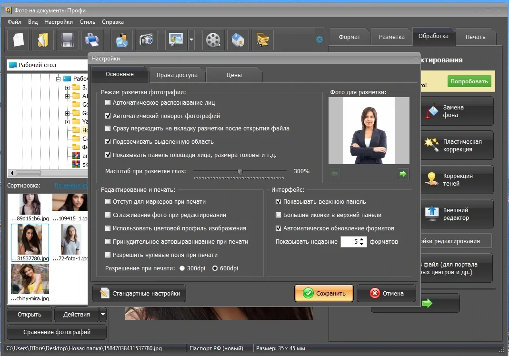The image size is (509, 356).
Task: Click the Open folder toolbar icon
Action: (43, 40)
